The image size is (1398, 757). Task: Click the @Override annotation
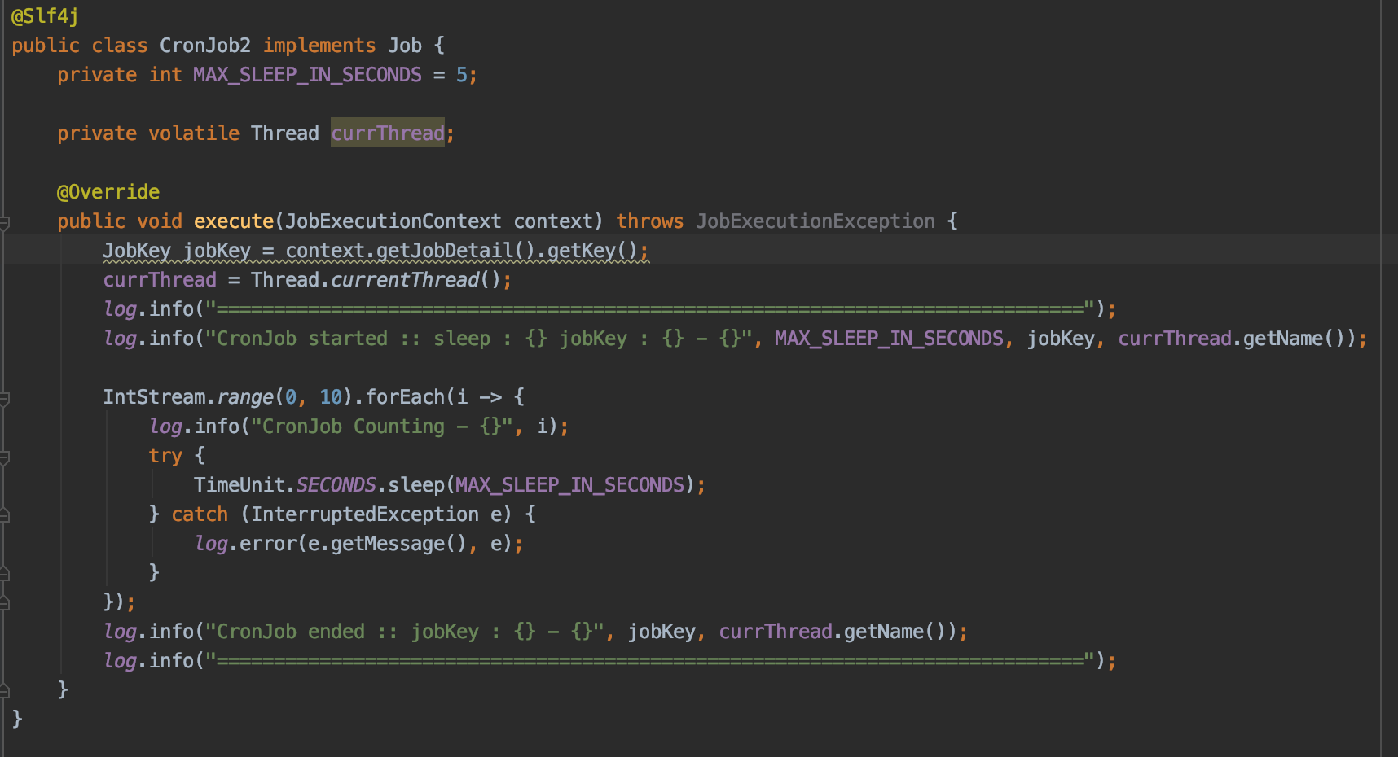[108, 192]
